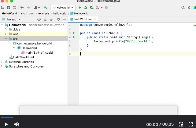Expand .idea folder
196x128 pixels.
[x=6, y=30]
